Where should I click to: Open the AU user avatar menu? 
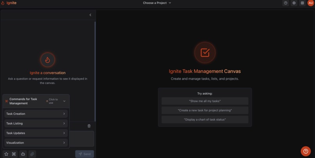pos(311,3)
